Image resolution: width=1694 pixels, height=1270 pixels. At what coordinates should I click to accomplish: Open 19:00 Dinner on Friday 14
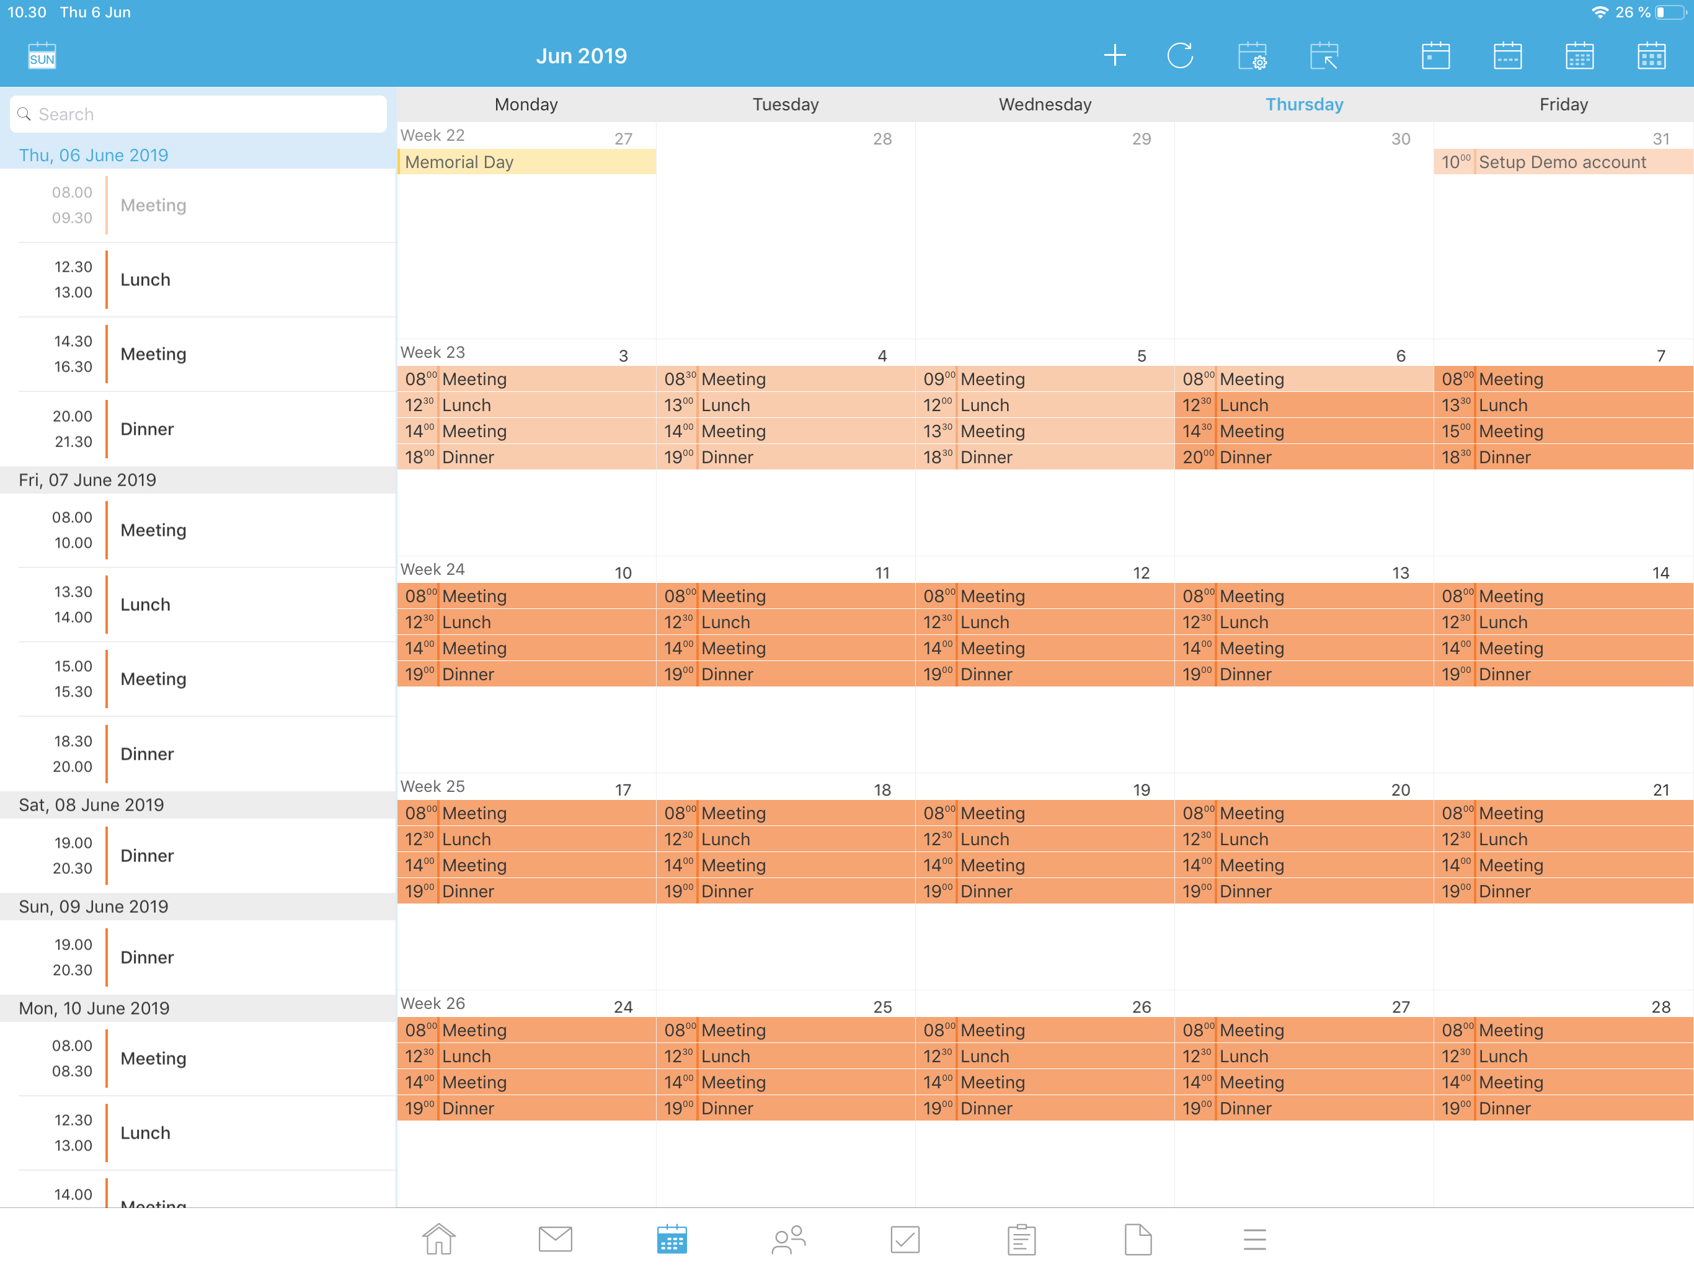pos(1563,674)
